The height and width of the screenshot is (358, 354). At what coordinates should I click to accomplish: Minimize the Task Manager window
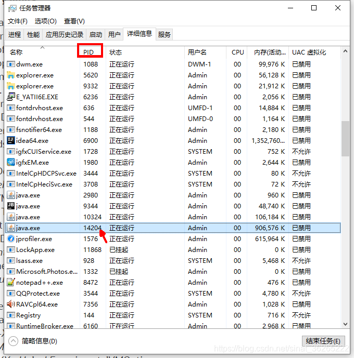pos(290,8)
